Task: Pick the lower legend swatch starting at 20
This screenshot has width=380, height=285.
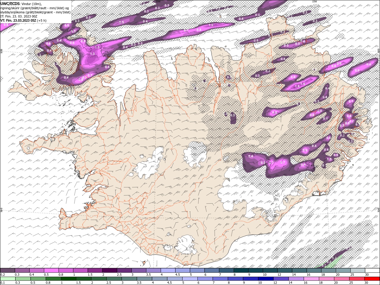Action: 341,279
